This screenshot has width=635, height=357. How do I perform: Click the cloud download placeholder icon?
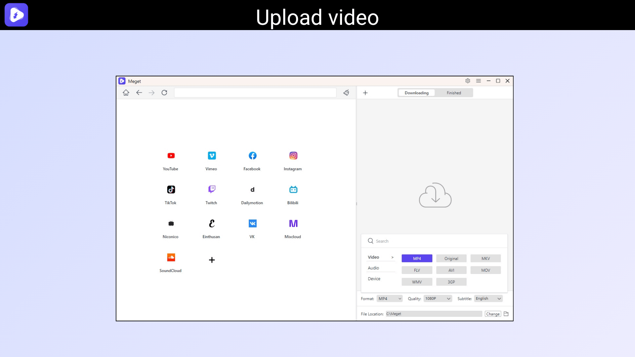pyautogui.click(x=435, y=195)
